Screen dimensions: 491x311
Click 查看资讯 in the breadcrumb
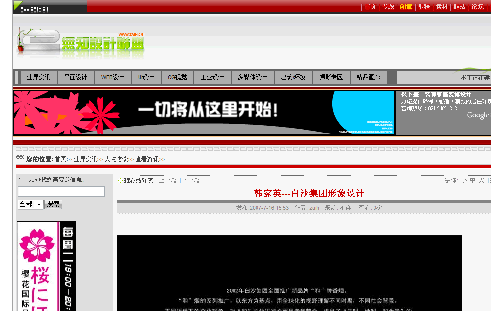(x=147, y=159)
